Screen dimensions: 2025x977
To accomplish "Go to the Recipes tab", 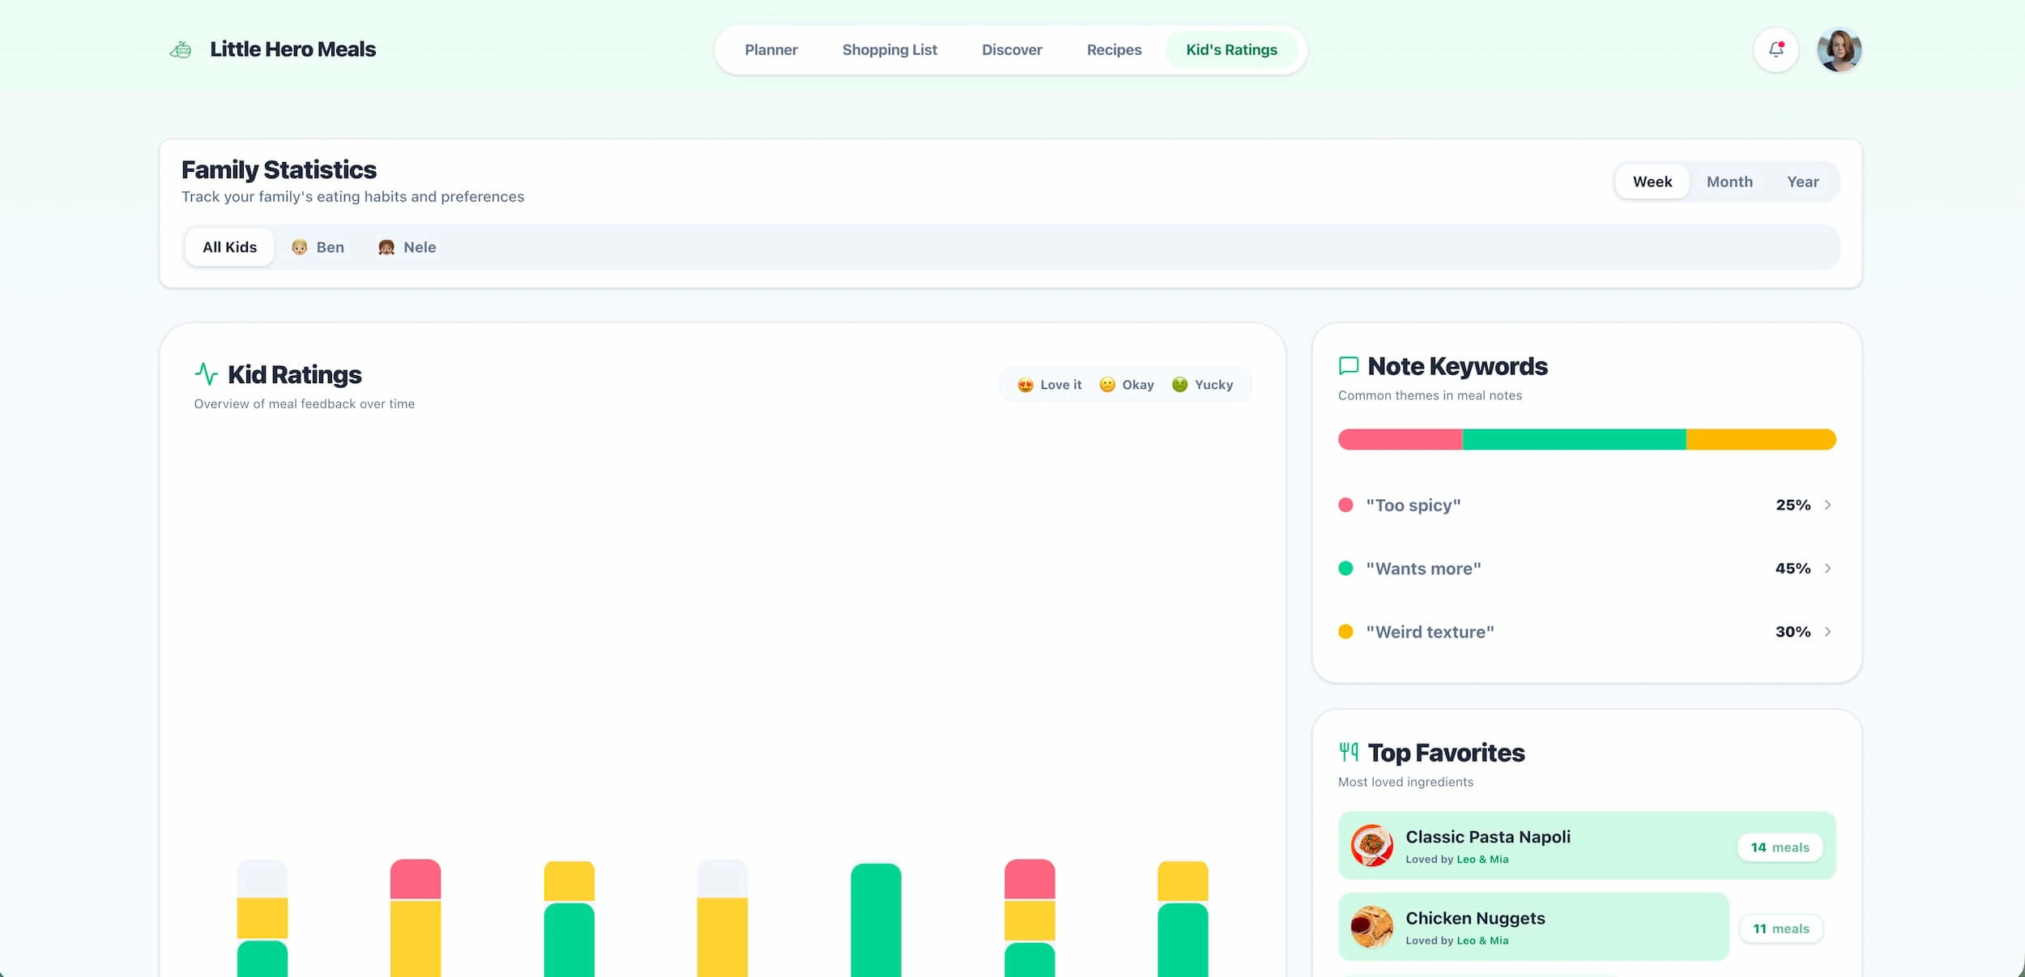I will tap(1114, 49).
